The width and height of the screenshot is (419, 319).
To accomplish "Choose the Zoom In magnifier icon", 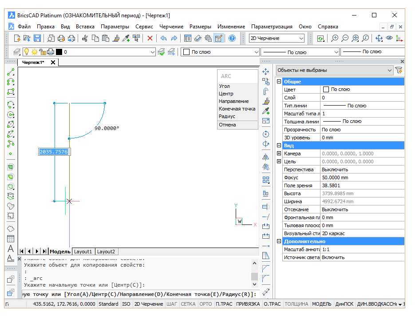I will (x=334, y=38).
